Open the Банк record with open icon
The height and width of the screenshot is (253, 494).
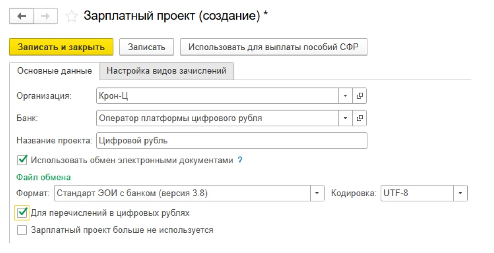coord(360,118)
